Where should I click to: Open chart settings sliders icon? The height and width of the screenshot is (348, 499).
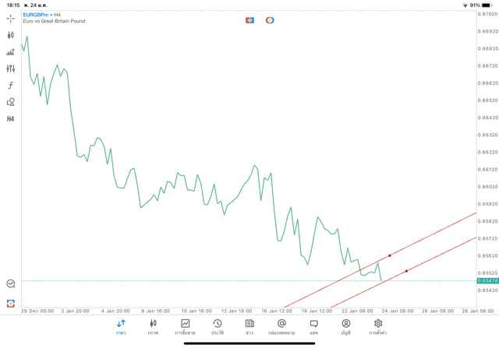tap(10, 69)
